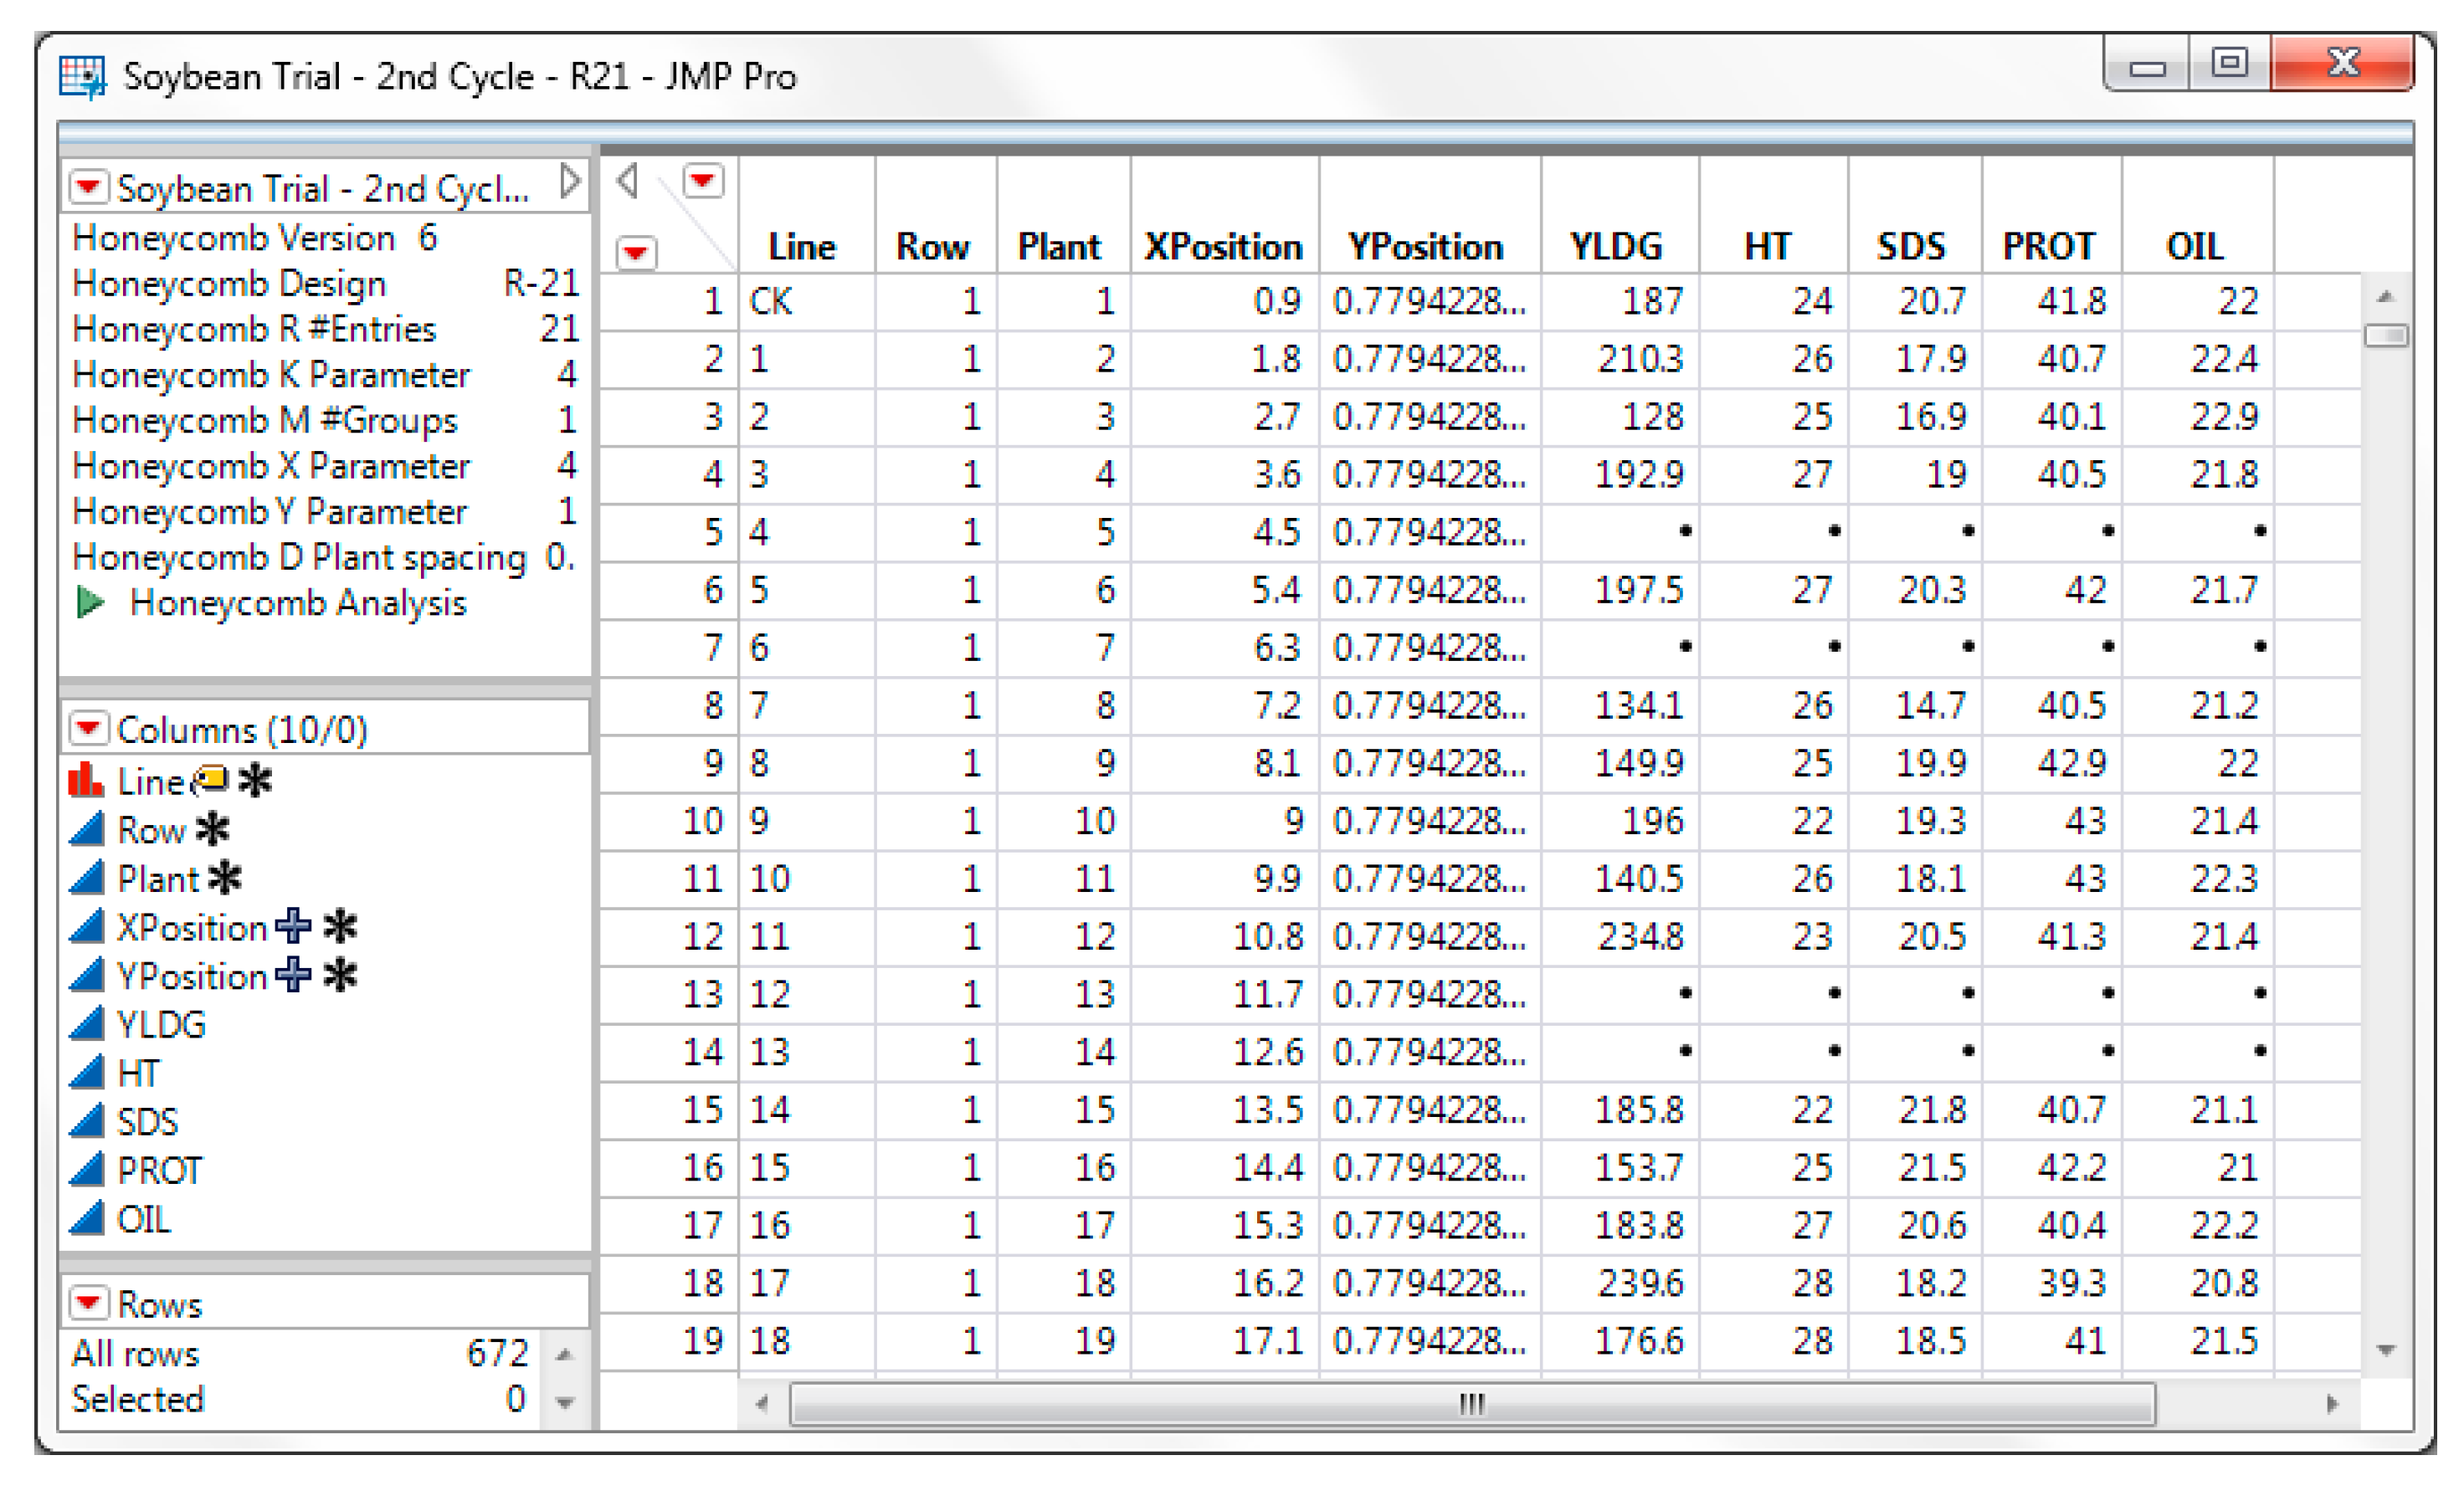Click the JMP data table title bar icon
The image size is (2464, 1486).
(82, 77)
